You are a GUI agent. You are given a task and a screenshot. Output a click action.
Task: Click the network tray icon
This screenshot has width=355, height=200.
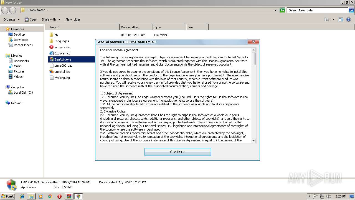point(322,196)
